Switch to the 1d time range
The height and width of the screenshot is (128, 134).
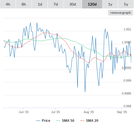coord(40,4)
